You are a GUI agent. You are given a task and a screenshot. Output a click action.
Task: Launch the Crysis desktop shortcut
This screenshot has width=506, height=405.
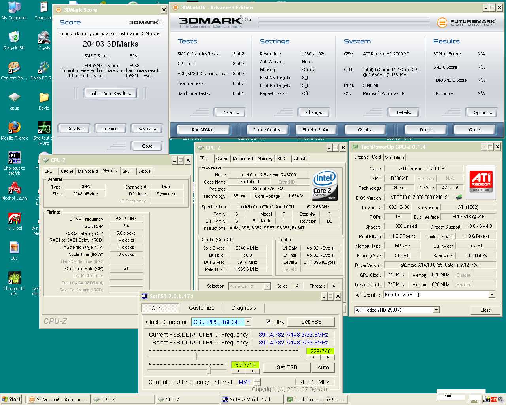tap(44, 41)
